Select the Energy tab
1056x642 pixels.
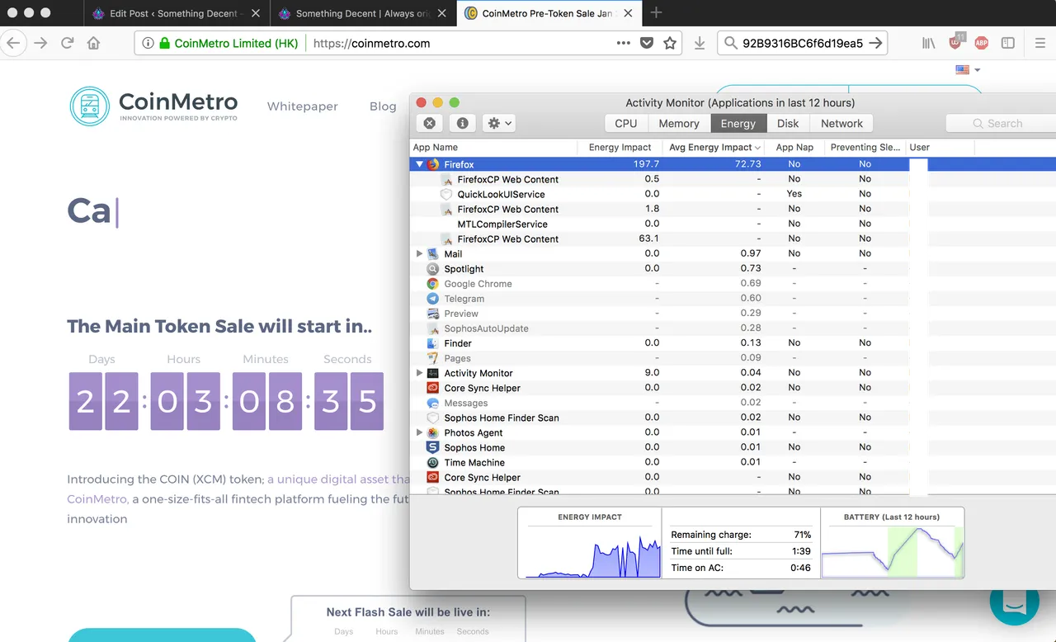738,123
